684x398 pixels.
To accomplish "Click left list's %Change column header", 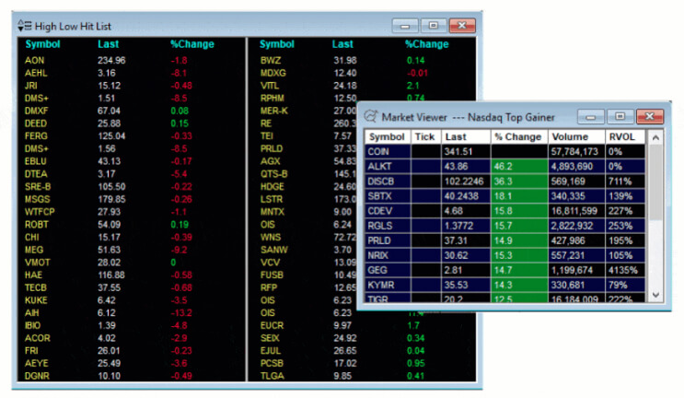I will pos(191,44).
